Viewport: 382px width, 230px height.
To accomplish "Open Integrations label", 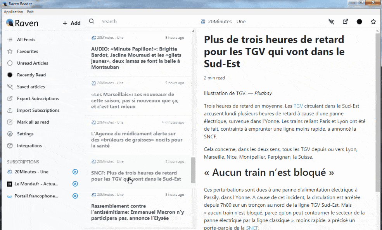I will point(29,146).
